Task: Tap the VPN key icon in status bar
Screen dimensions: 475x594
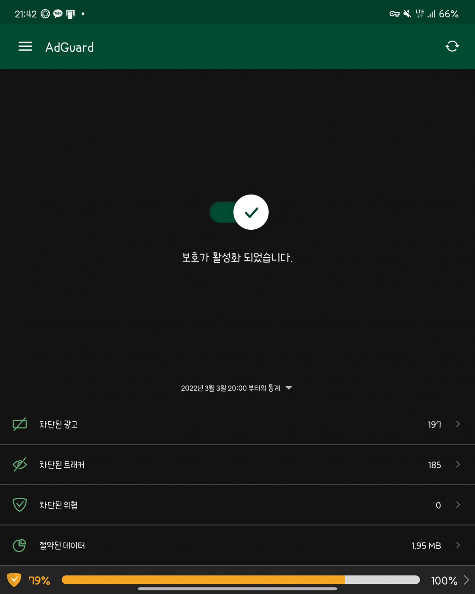Action: click(x=394, y=14)
